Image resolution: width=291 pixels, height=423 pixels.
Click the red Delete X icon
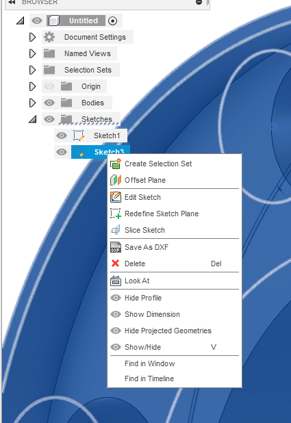[115, 264]
